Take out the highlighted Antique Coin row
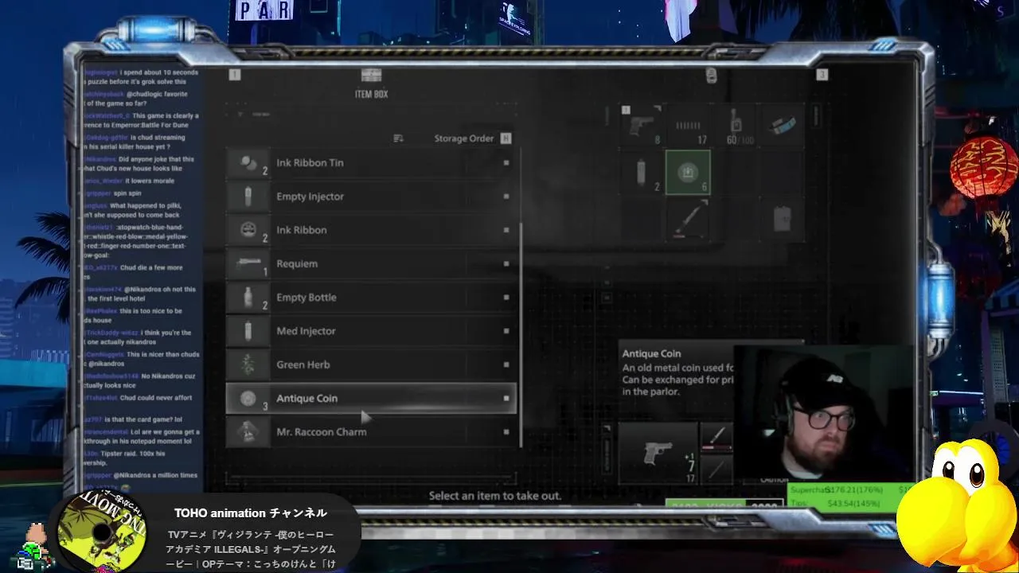1019x573 pixels. pyautogui.click(x=371, y=398)
